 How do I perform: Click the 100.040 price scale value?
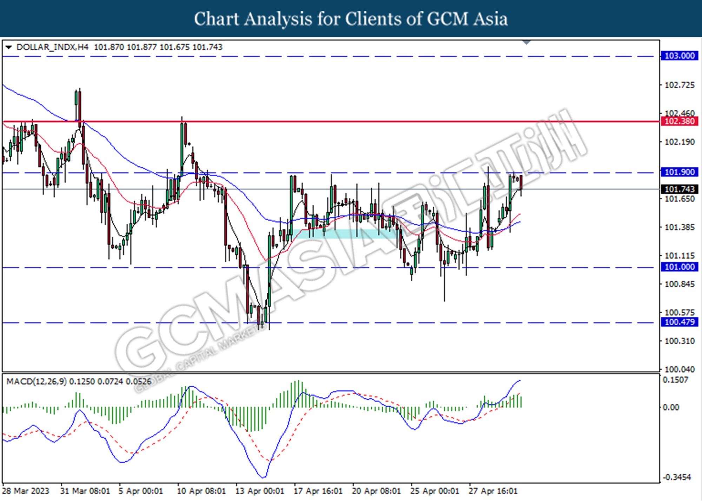[x=680, y=369]
